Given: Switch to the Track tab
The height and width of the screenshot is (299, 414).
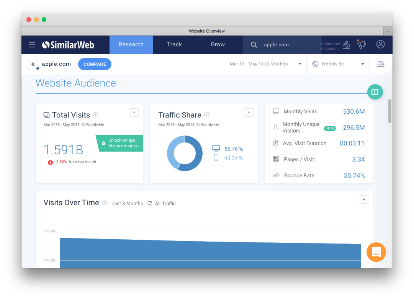Looking at the screenshot, I should (x=175, y=44).
